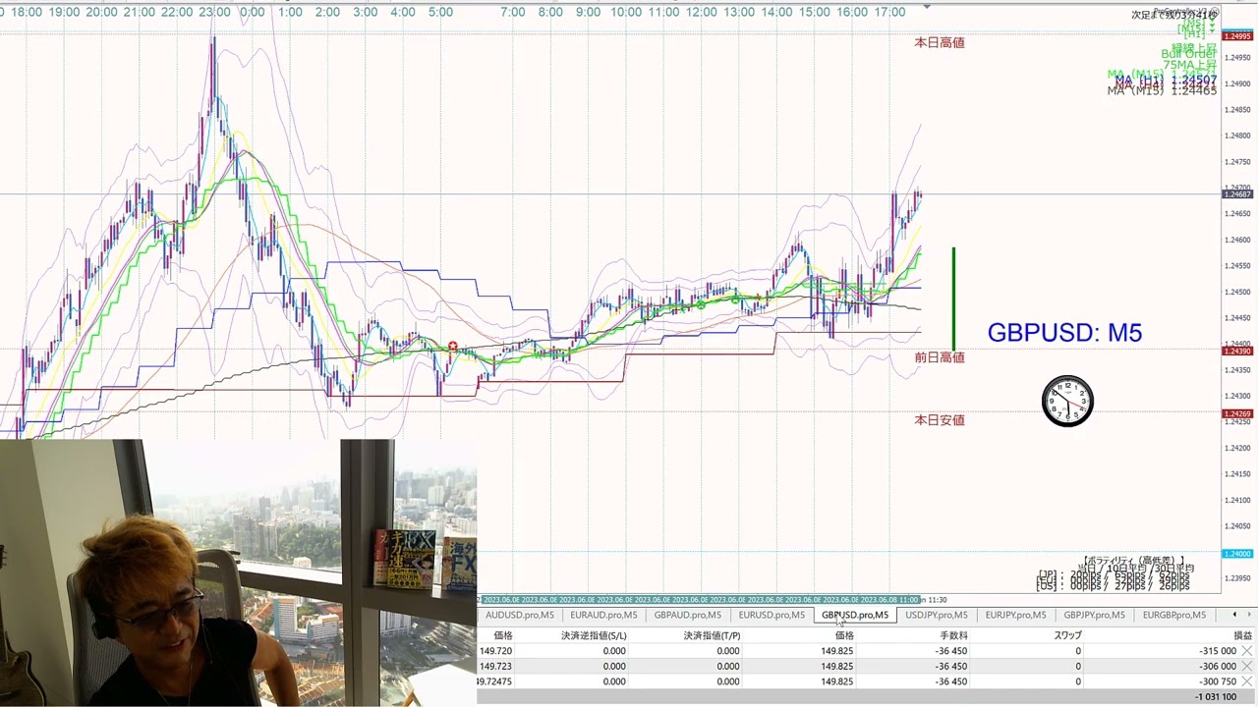This screenshot has width=1258, height=707.
Task: Select the EURJPY.pro,M5 chart tab
Action: point(1015,616)
